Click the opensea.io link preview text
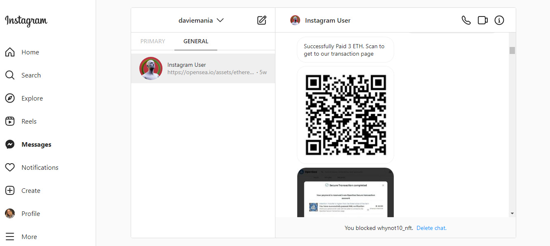Image resolution: width=550 pixels, height=246 pixels. pyautogui.click(x=211, y=73)
